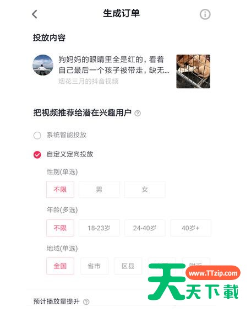Open 烟花三月的抖音视频 source label
251x312 pixels.
(88, 81)
